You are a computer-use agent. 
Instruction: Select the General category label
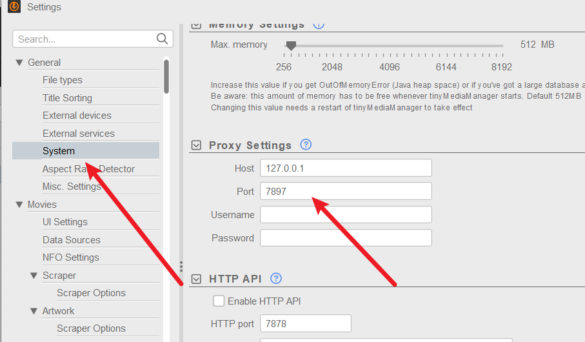44,63
